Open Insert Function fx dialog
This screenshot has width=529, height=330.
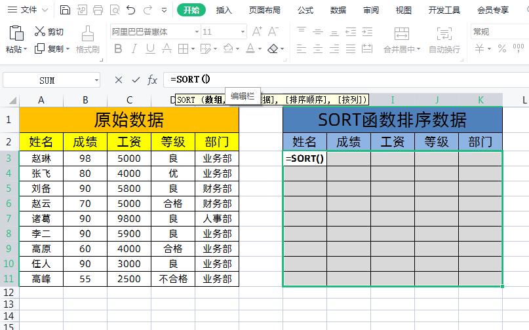coord(153,80)
